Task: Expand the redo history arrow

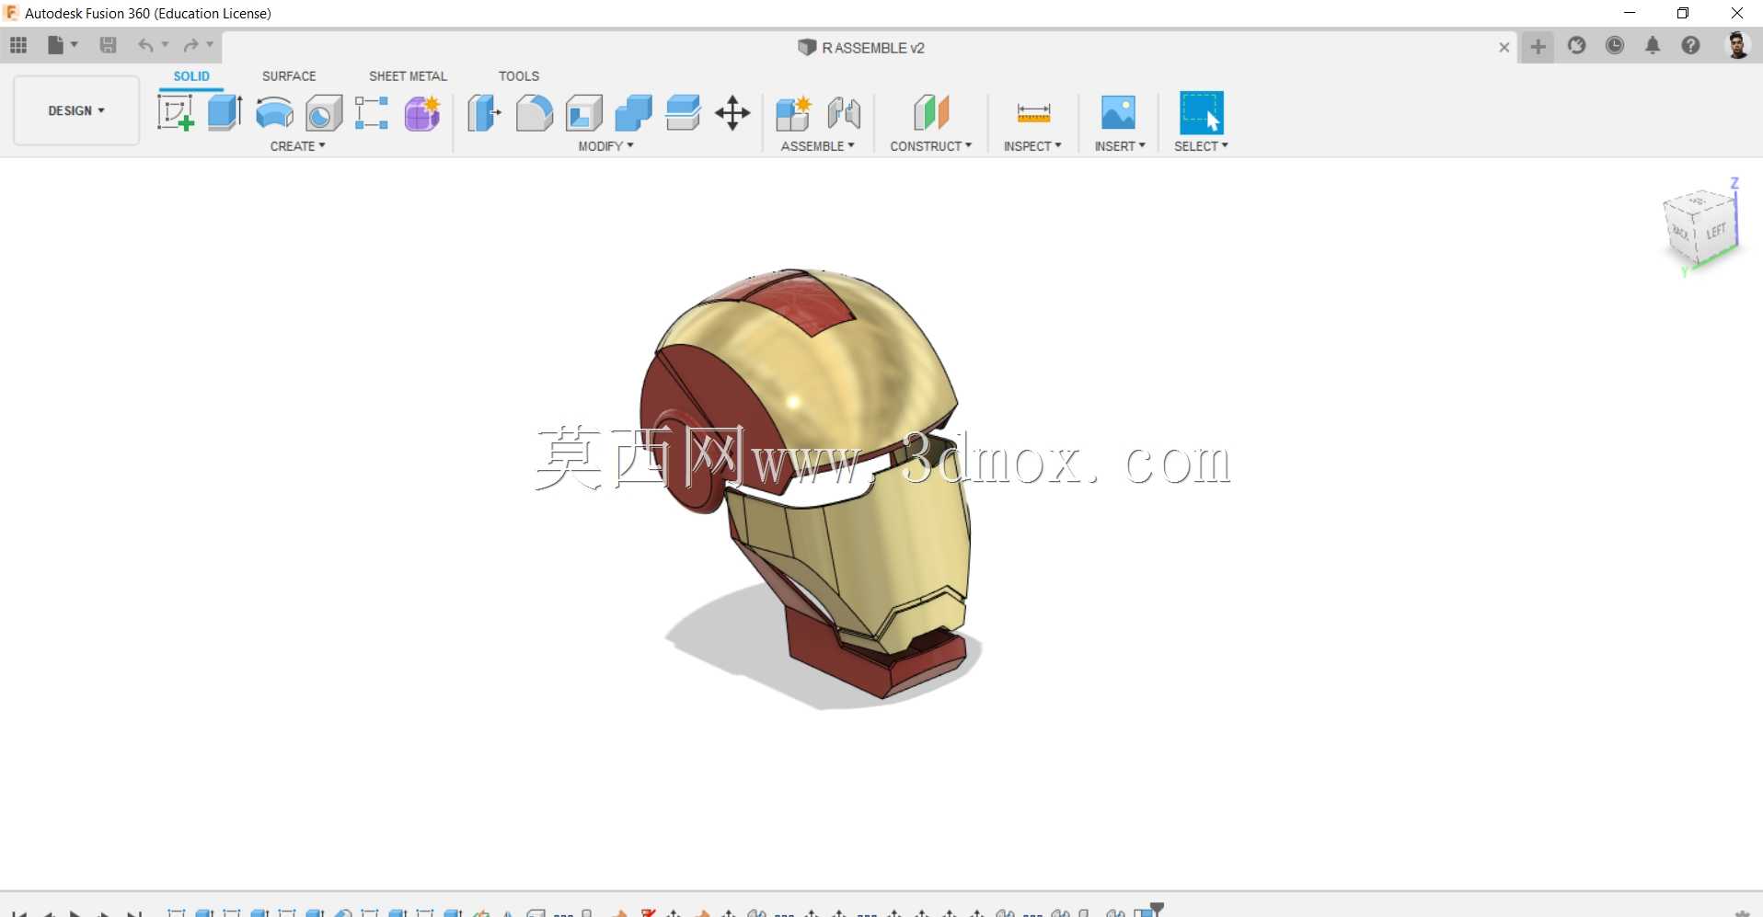Action: click(x=210, y=45)
